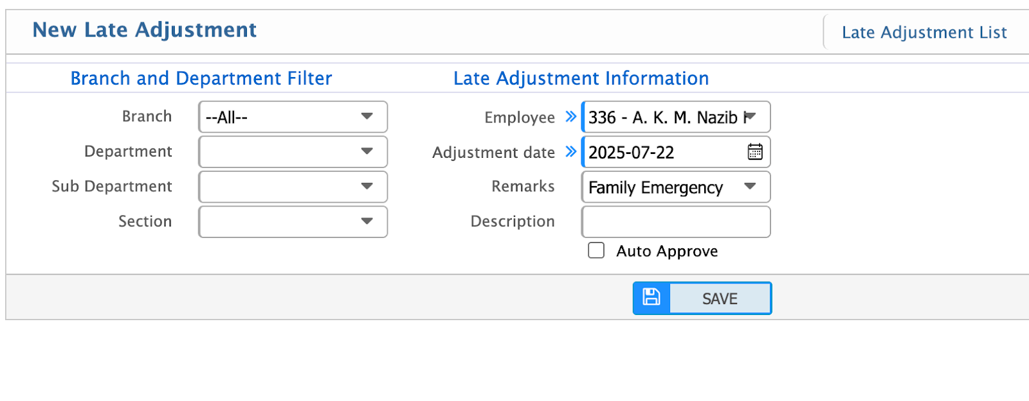Click the floppy disk save icon
Screen dimensions: 1029x401
[x=651, y=298]
